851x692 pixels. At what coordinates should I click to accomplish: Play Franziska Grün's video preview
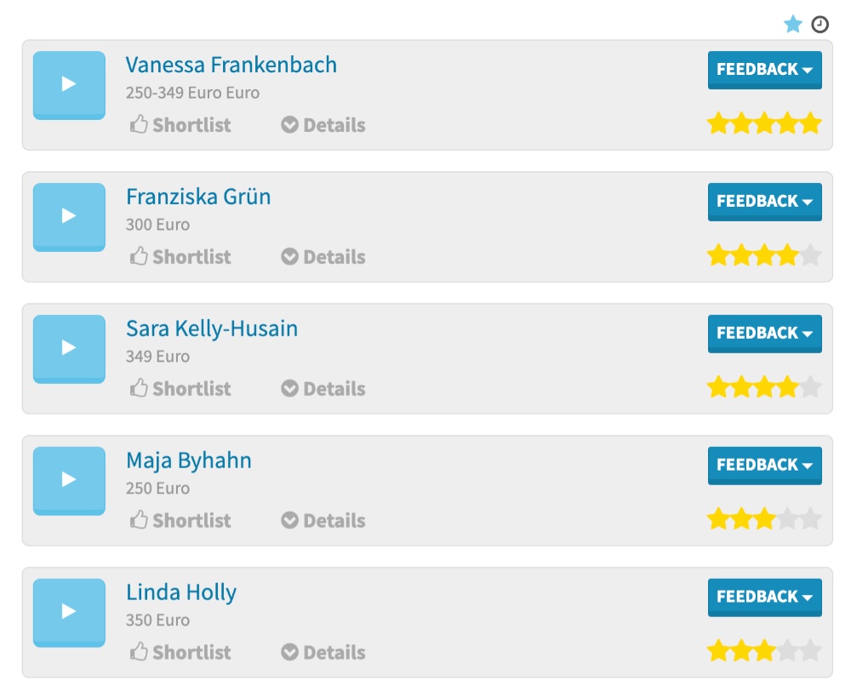[68, 217]
